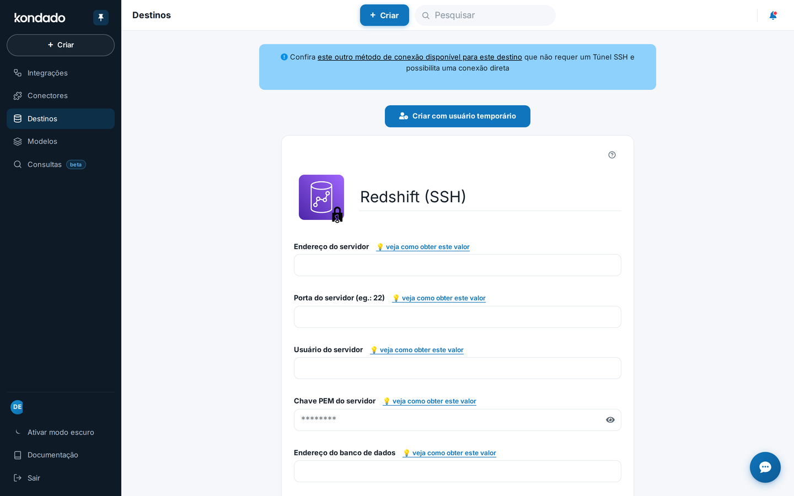
Task: Open link to other connection method
Action: click(420, 57)
